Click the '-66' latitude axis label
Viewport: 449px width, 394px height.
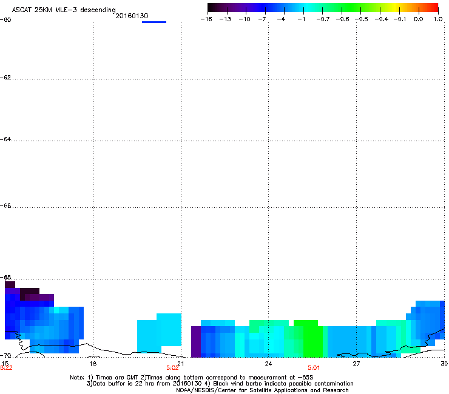click(x=5, y=205)
